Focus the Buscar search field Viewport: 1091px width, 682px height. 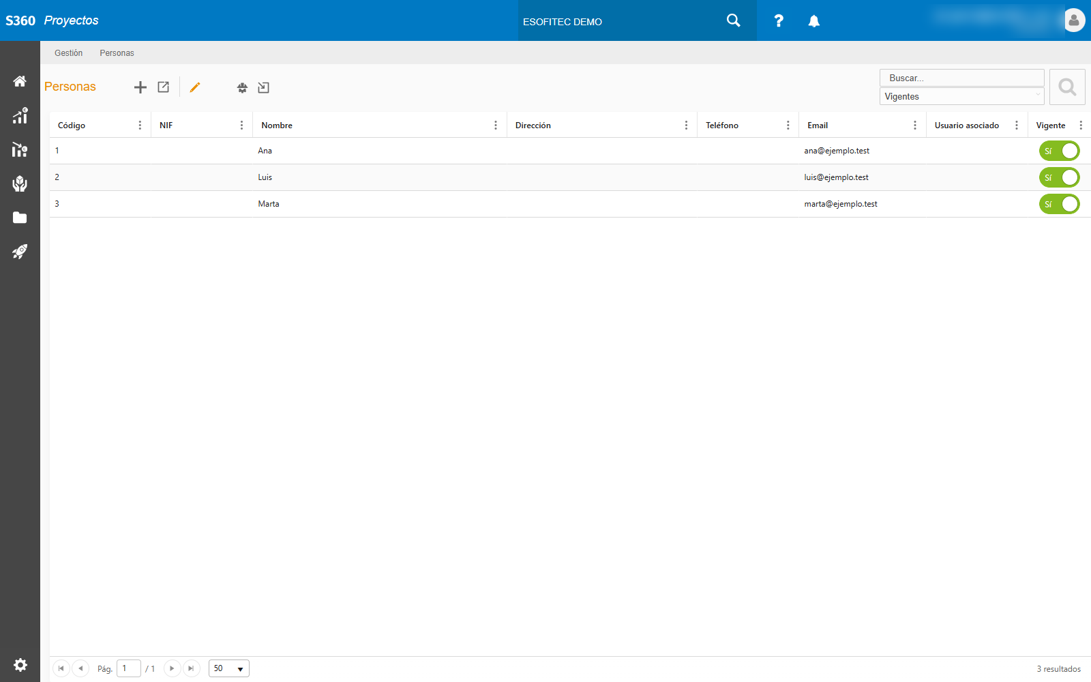[x=961, y=78]
